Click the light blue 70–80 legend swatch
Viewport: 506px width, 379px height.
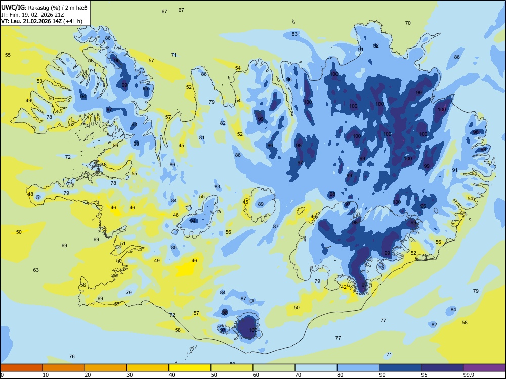pyautogui.click(x=316, y=368)
